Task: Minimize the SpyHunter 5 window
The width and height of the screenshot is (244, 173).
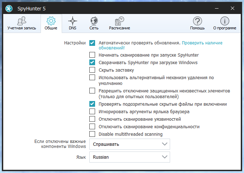Action: 217,8
